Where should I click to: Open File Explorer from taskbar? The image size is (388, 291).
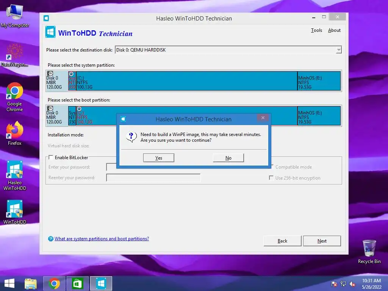tap(31, 283)
